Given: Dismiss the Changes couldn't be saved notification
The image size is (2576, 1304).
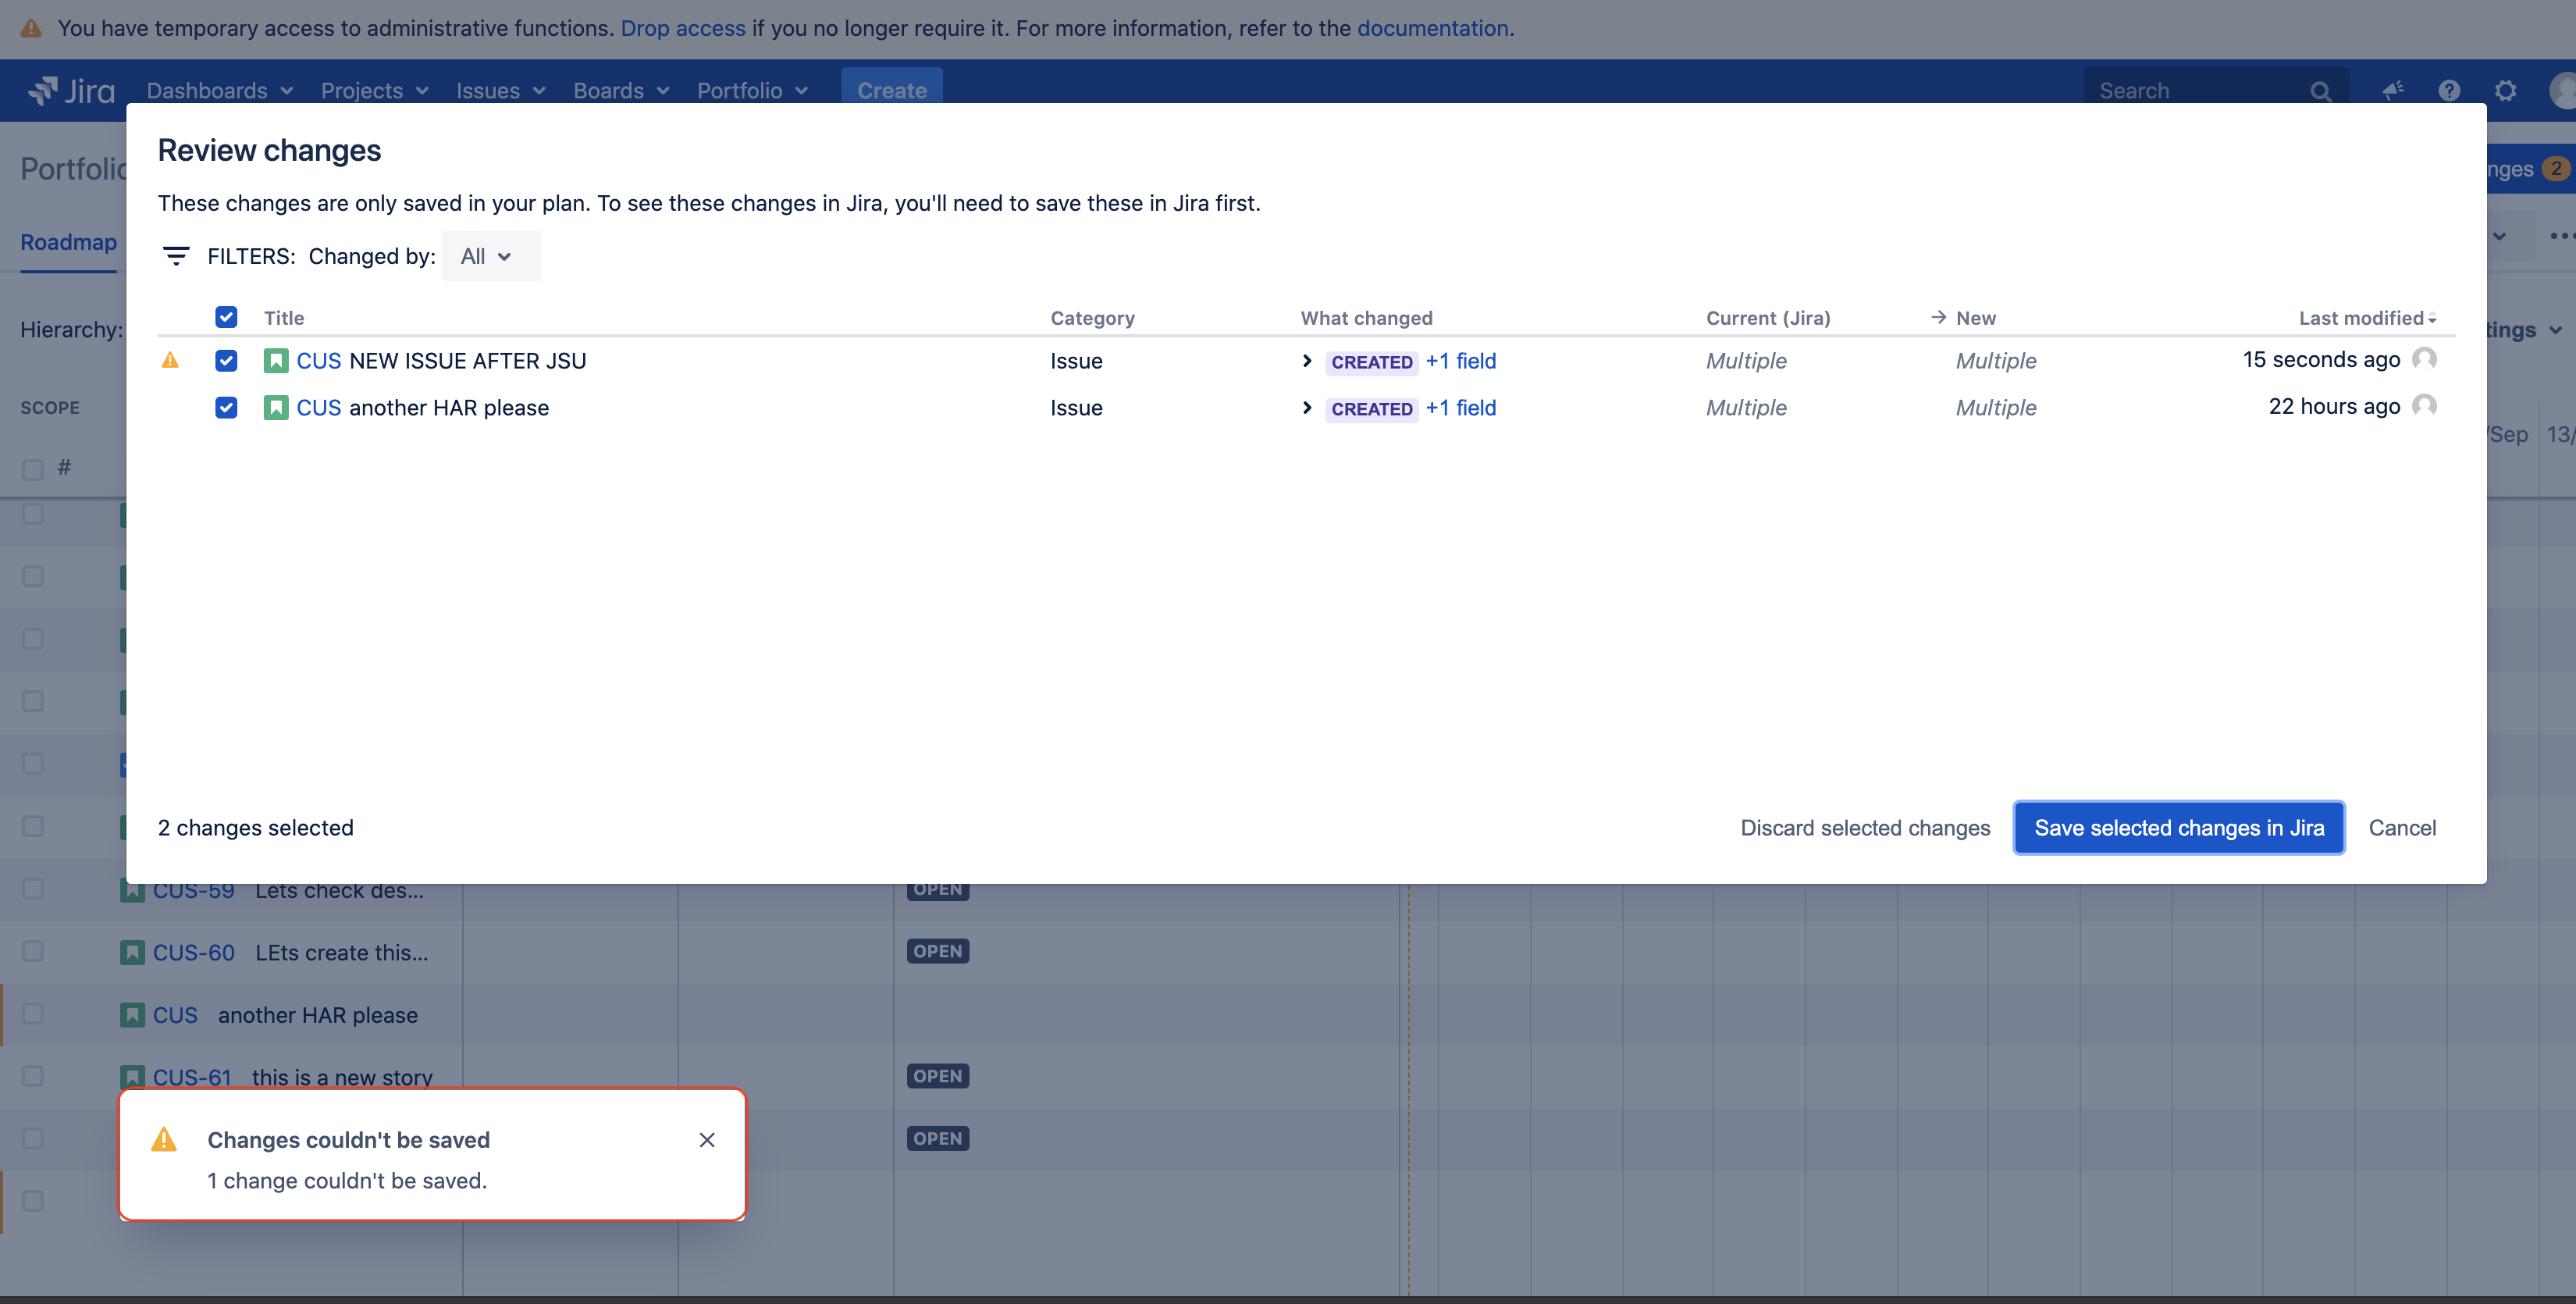Looking at the screenshot, I should [x=707, y=1140].
